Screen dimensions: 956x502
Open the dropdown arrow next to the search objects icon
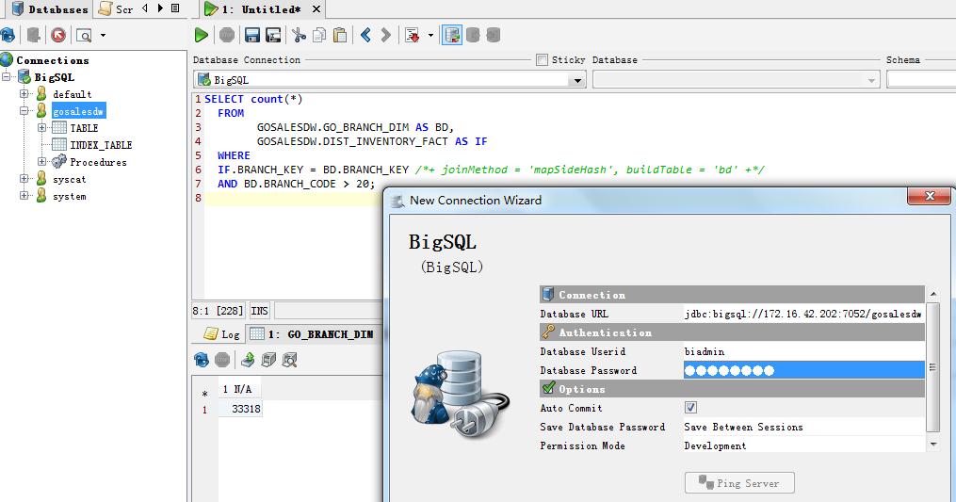point(103,36)
